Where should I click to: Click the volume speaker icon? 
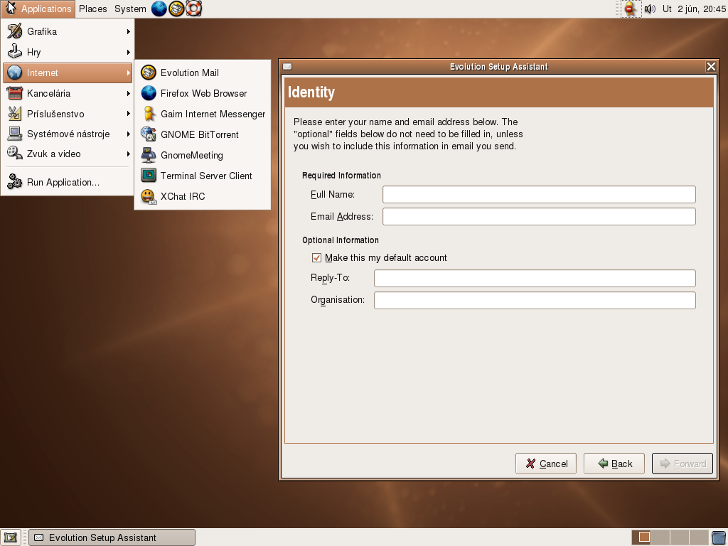tap(650, 9)
